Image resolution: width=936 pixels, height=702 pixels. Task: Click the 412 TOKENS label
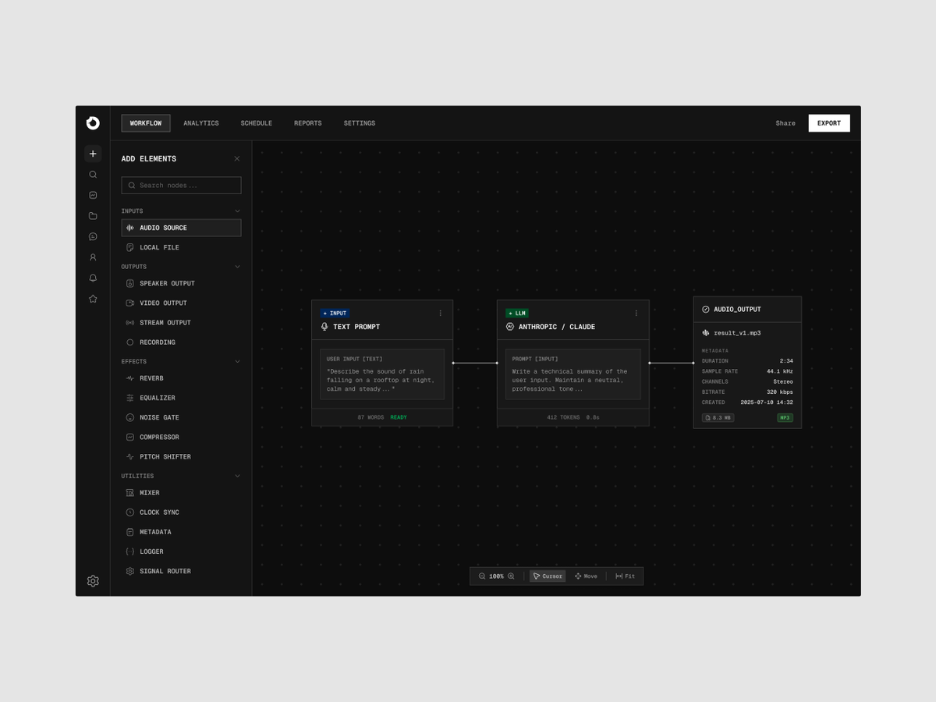tap(563, 417)
